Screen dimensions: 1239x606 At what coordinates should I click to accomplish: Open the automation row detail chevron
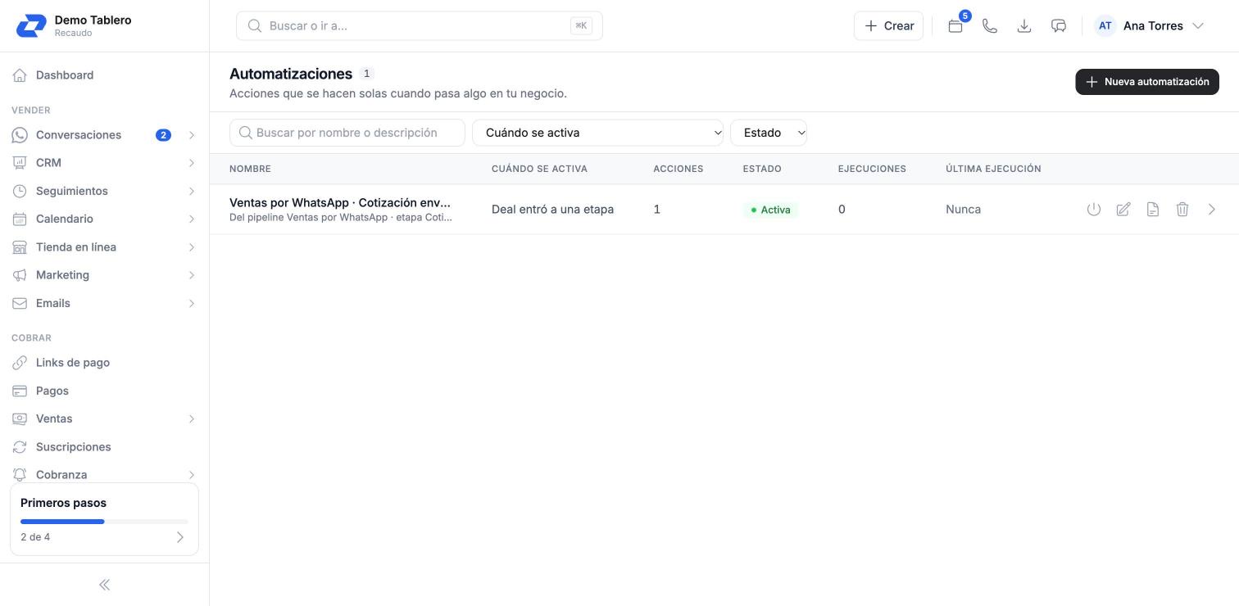pos(1212,210)
